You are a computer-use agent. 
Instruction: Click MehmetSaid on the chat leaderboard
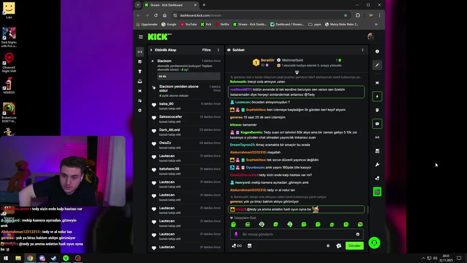292,60
